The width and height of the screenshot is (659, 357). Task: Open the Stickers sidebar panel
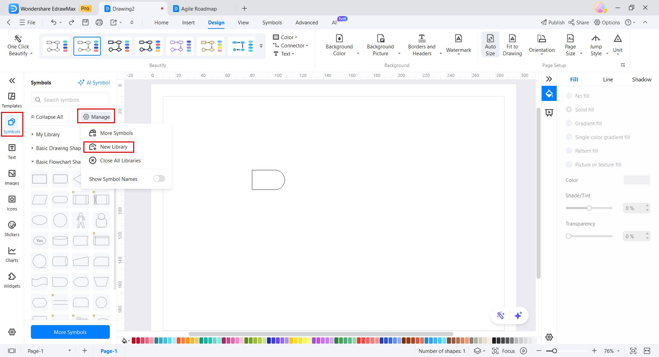click(12, 229)
